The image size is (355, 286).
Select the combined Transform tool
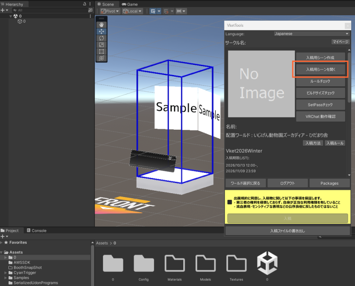tap(101, 58)
